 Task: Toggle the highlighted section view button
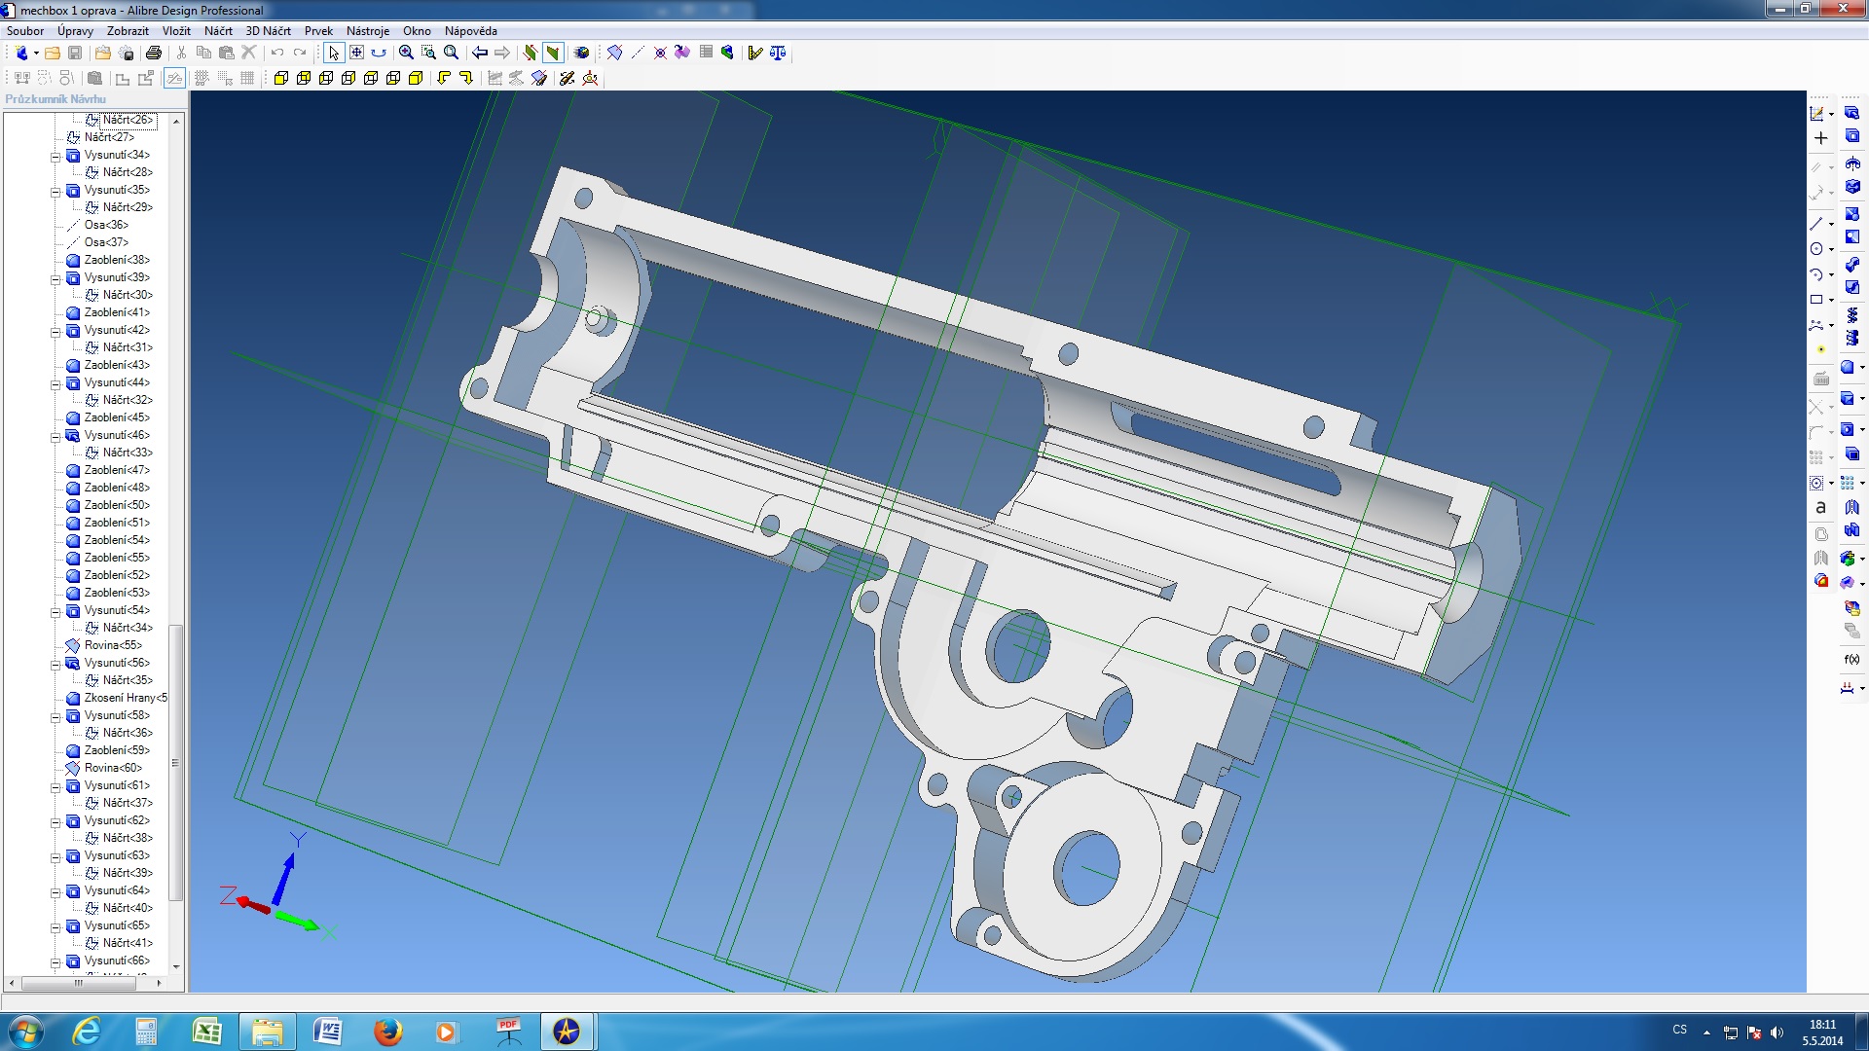pyautogui.click(x=552, y=53)
